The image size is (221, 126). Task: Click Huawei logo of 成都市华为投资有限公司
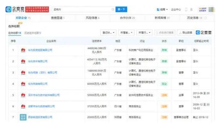coord(23,106)
